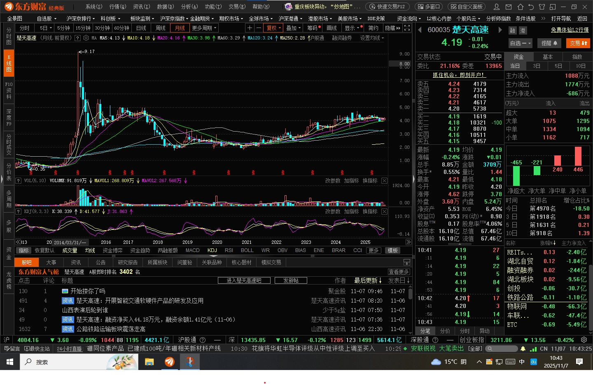This screenshot has height=384, width=593.
Task: Zoom in chart with plus icon
Action: click(250, 28)
